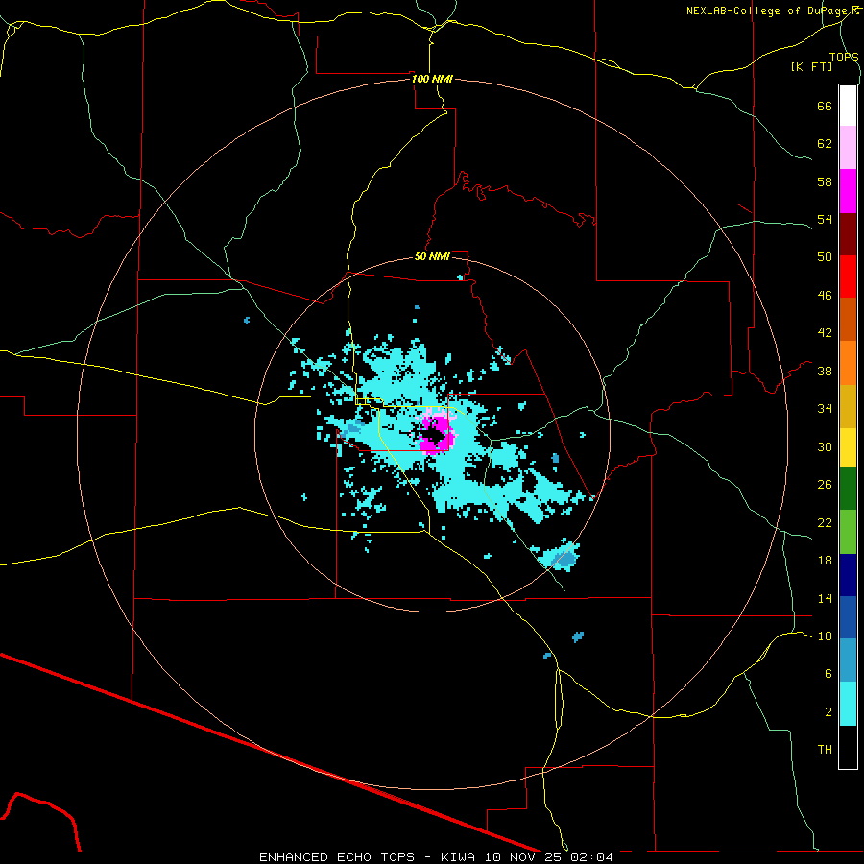Click the dark orange 46 kft legend swatch

point(848,319)
